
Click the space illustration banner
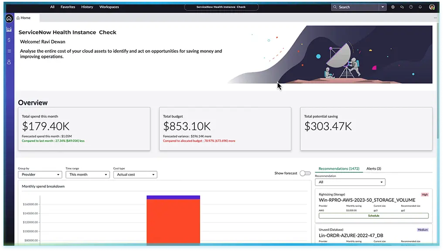click(x=330, y=55)
